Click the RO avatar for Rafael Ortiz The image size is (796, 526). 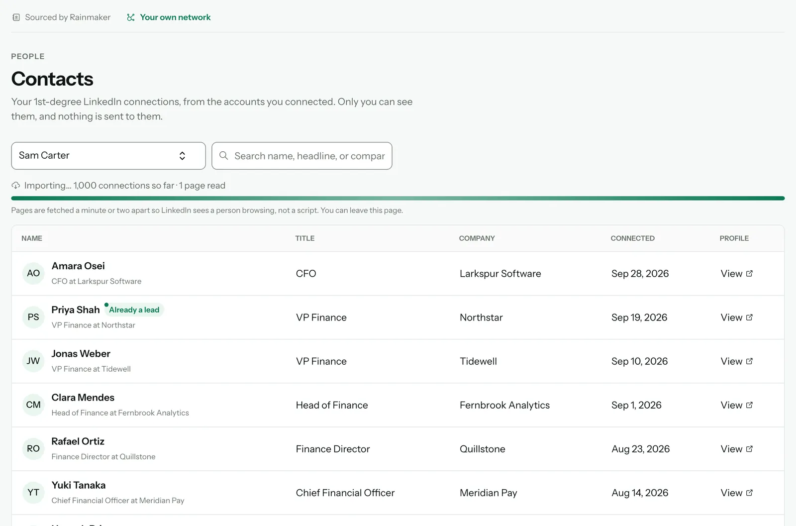pyautogui.click(x=33, y=448)
